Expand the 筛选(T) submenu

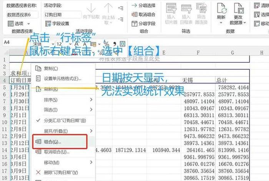[63, 110]
